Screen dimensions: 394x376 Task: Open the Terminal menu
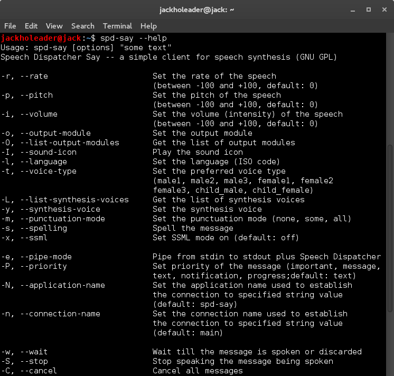click(x=117, y=26)
